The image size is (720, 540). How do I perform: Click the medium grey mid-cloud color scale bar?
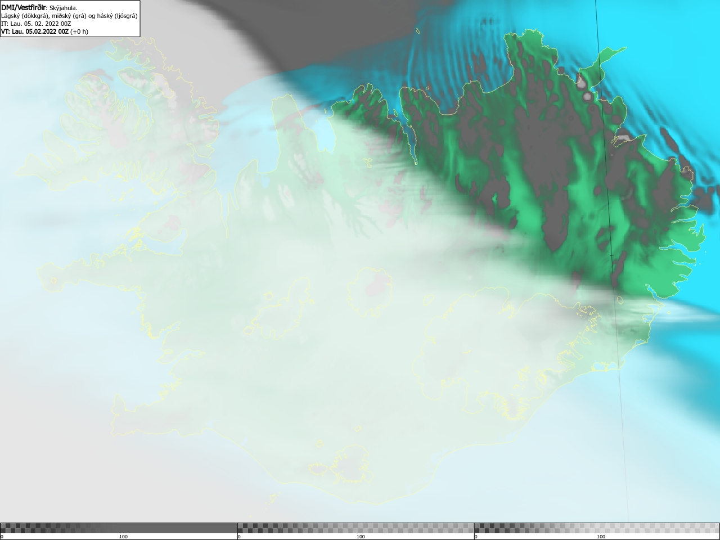tap(355, 528)
